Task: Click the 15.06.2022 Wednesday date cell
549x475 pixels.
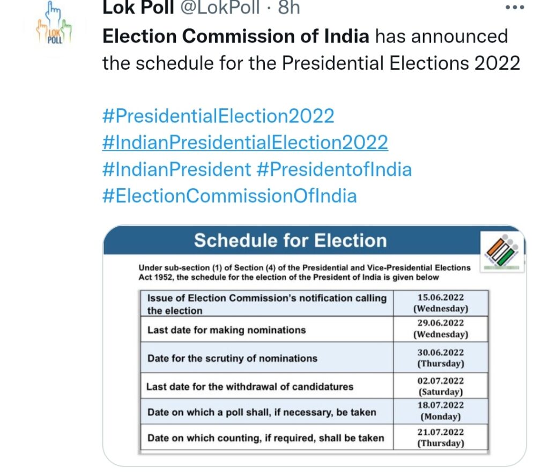Action: point(441,303)
